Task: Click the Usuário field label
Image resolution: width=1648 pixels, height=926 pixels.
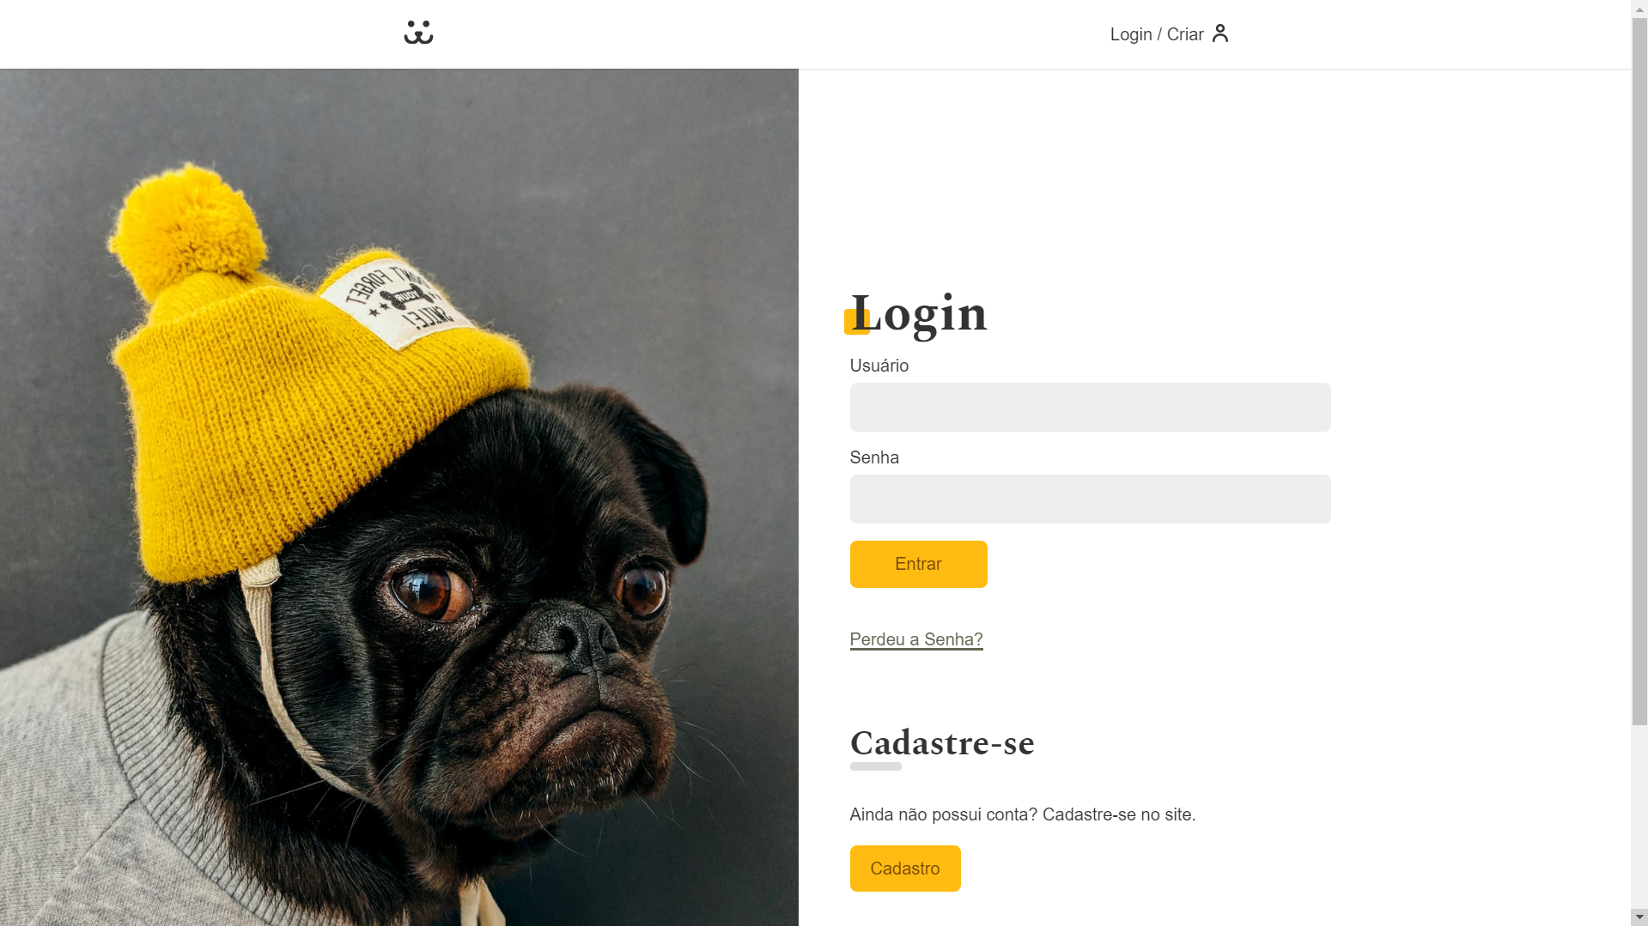Action: [879, 366]
